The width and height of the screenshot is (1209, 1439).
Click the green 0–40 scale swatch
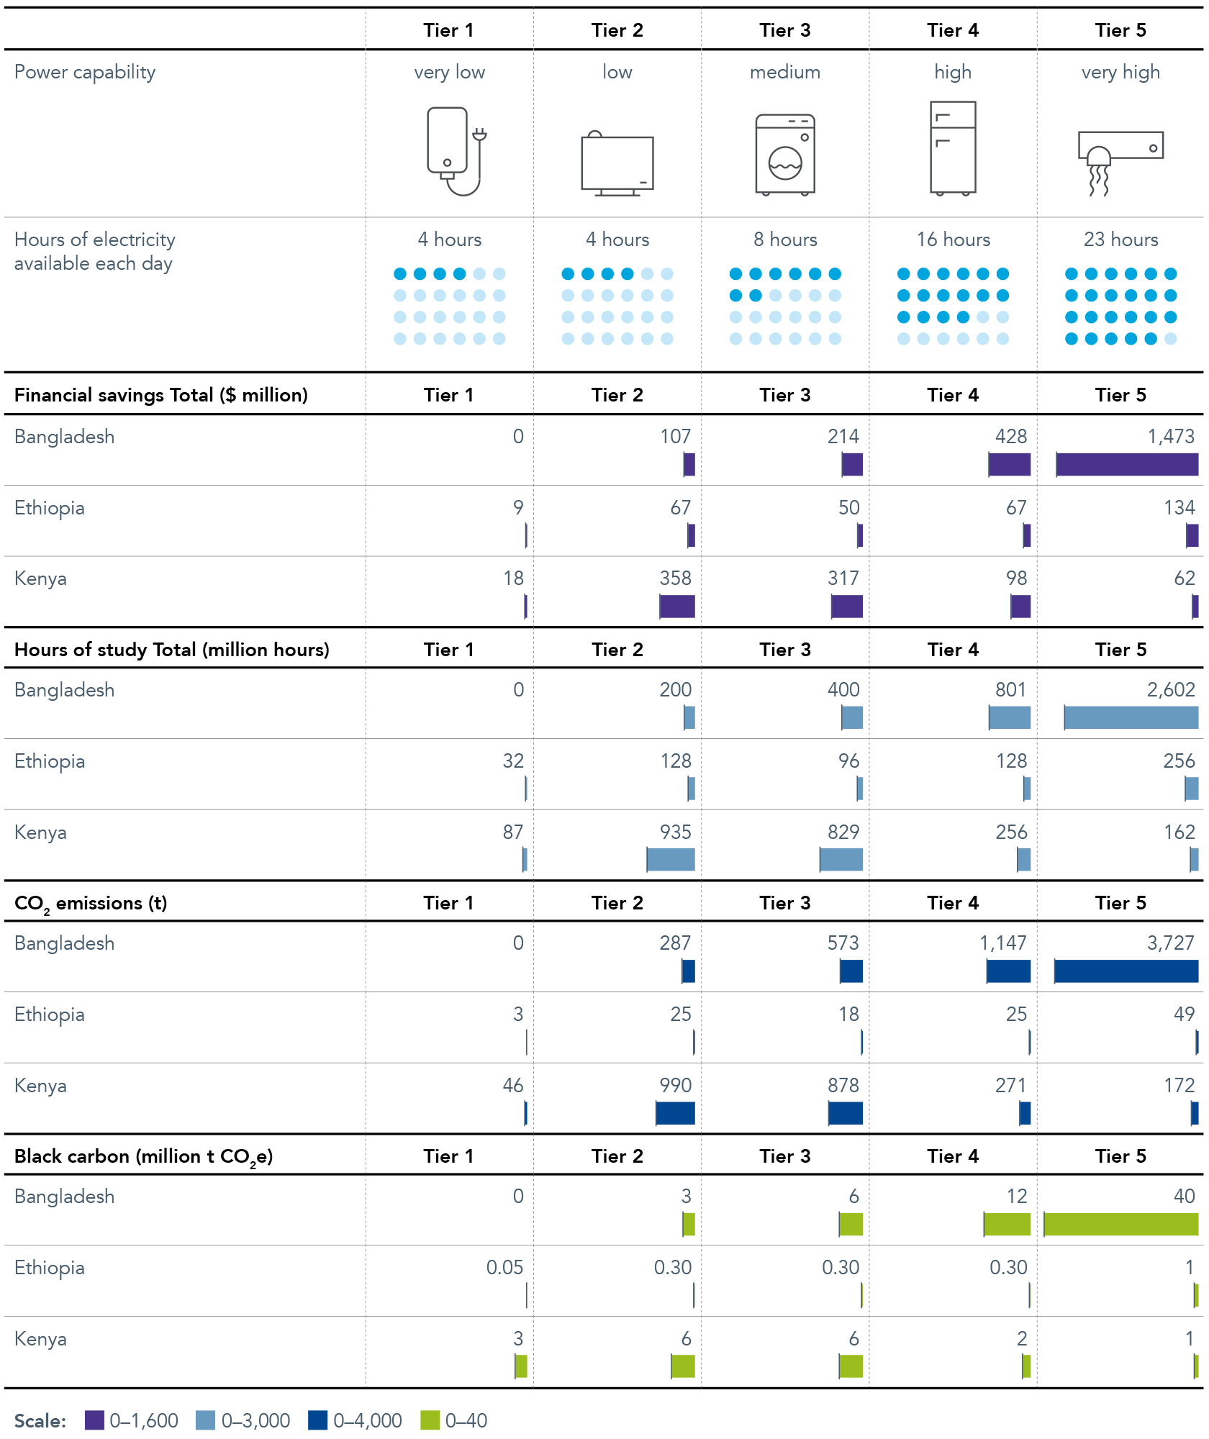pyautogui.click(x=430, y=1420)
